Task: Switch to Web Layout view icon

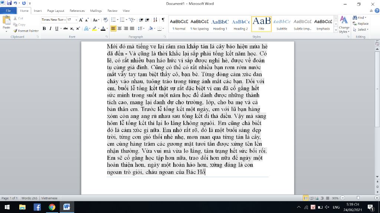Action: pyautogui.click(x=317, y=198)
